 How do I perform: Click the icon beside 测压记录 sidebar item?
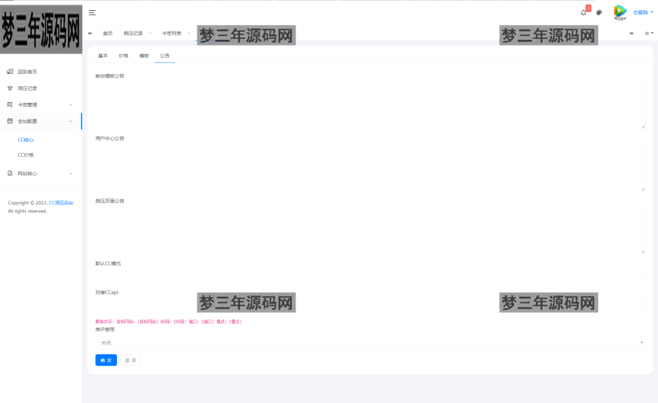[x=10, y=88]
